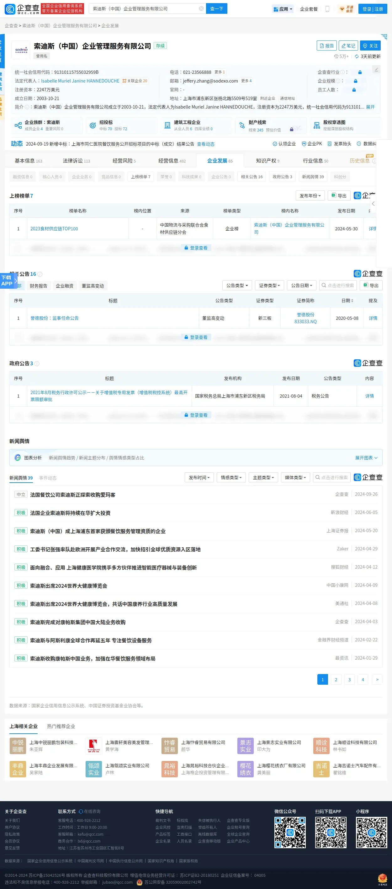Expand company intro via 展开 link

coord(370,107)
